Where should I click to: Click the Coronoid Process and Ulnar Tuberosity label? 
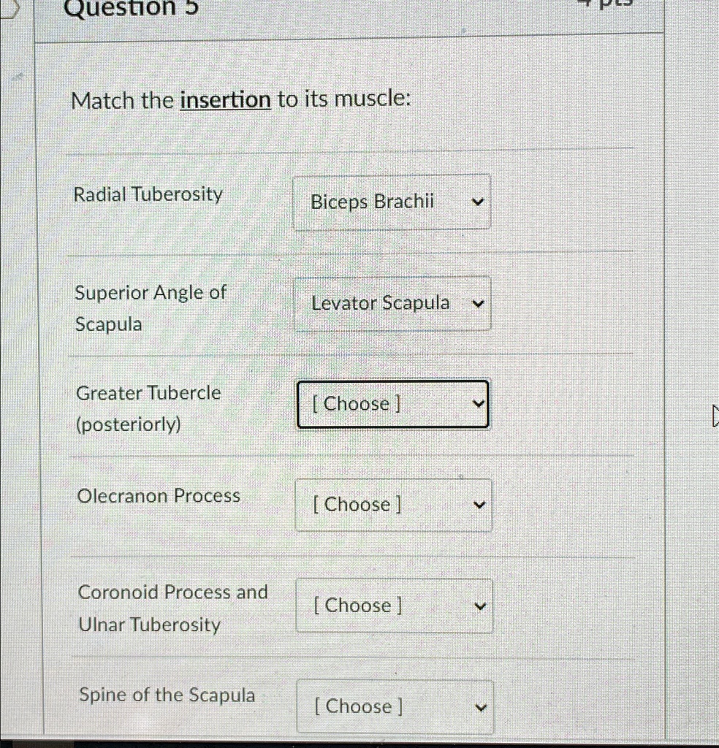(172, 608)
